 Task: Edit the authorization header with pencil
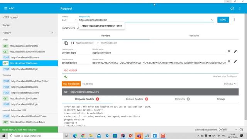click(235, 61)
